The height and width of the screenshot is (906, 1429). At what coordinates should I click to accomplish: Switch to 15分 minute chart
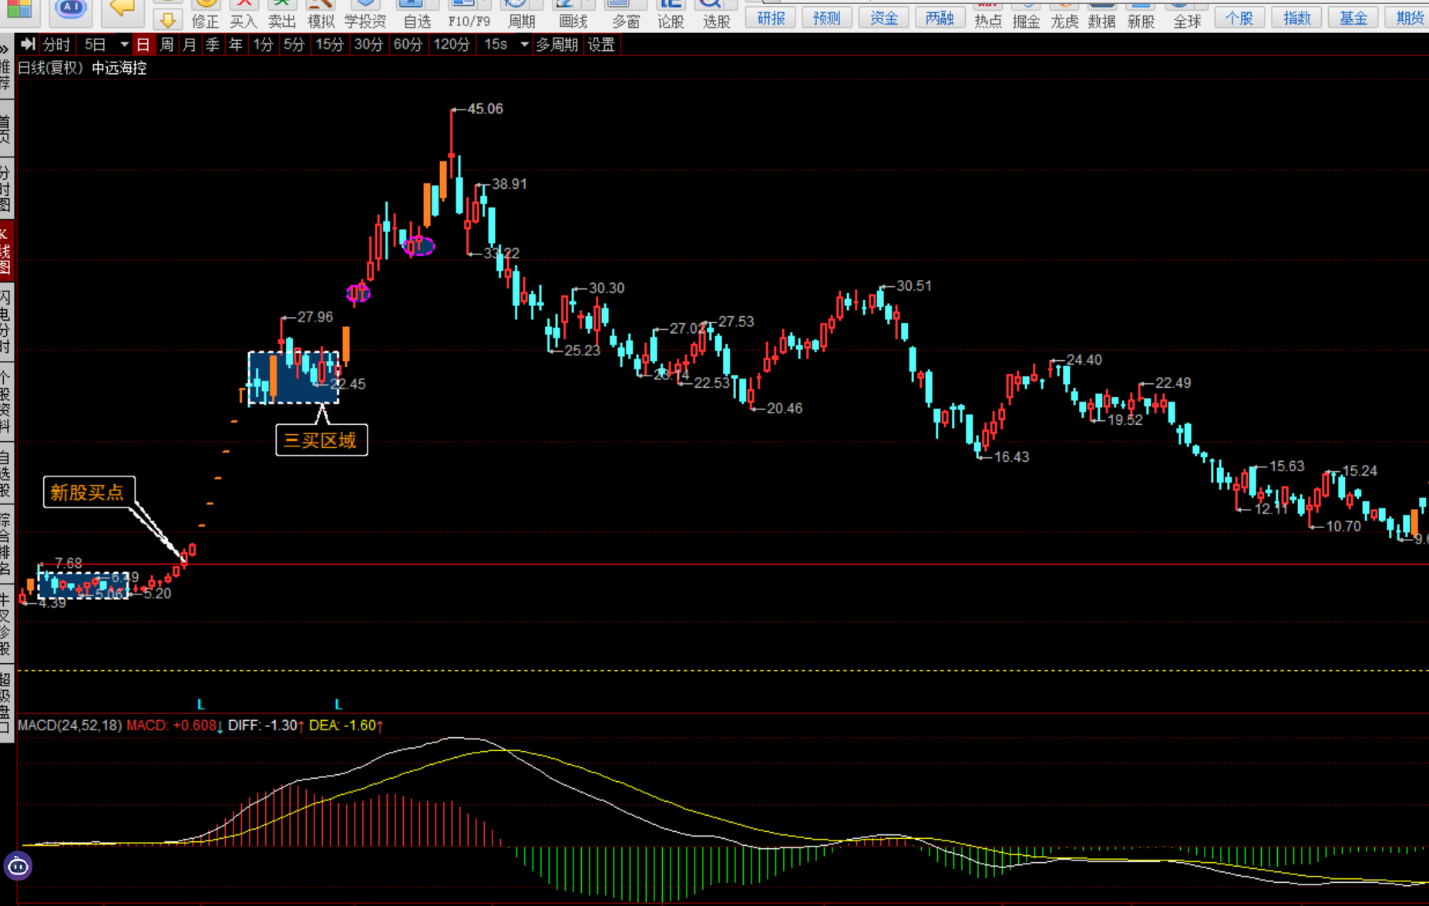click(x=330, y=45)
